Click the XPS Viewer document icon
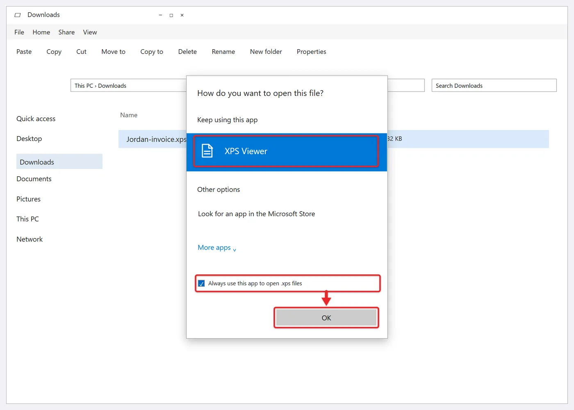 207,151
